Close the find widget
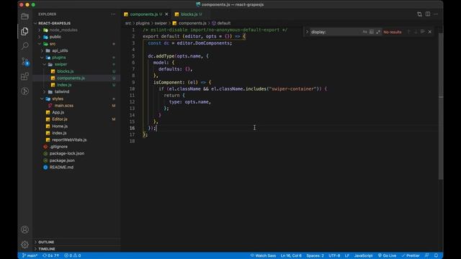Screen dimensions: 461x259 pos(430,32)
